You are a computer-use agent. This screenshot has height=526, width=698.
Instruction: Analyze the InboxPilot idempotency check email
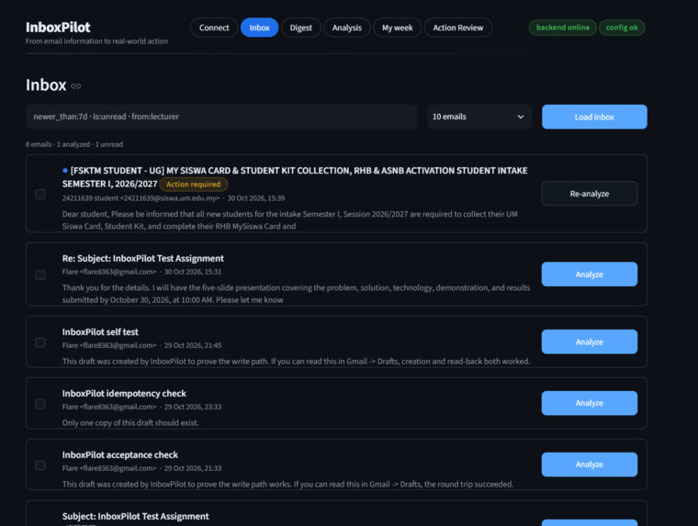tap(590, 403)
